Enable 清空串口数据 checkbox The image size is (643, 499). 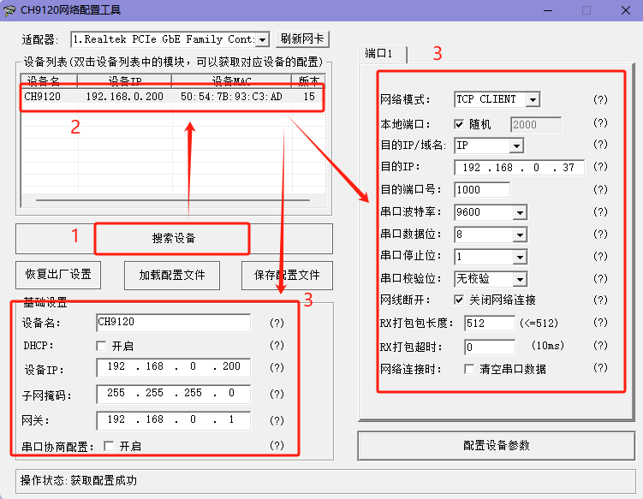pyautogui.click(x=469, y=369)
